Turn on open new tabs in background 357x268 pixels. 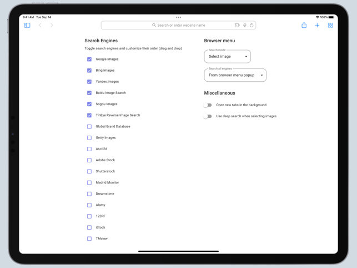[208, 105]
